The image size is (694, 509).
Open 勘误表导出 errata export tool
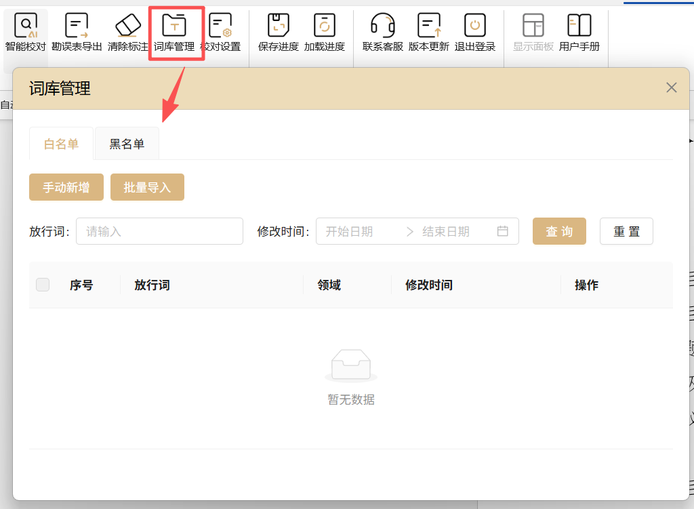[x=77, y=27]
